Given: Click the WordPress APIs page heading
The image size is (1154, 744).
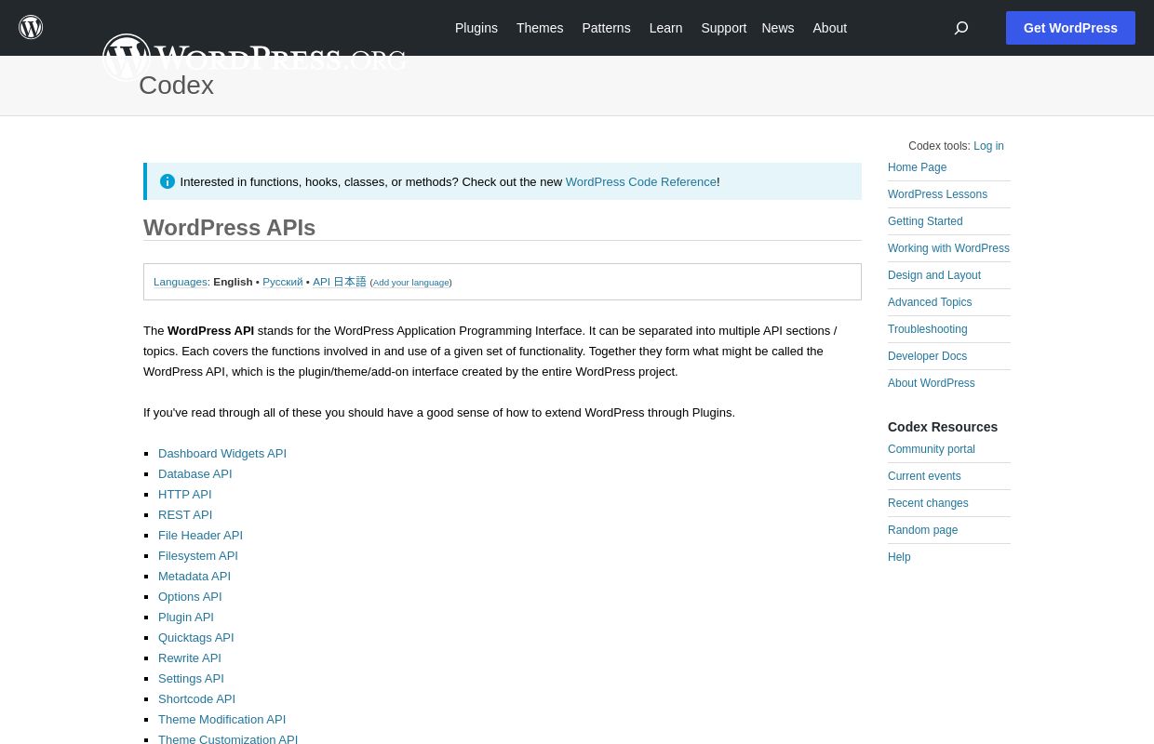Looking at the screenshot, I should click(229, 228).
